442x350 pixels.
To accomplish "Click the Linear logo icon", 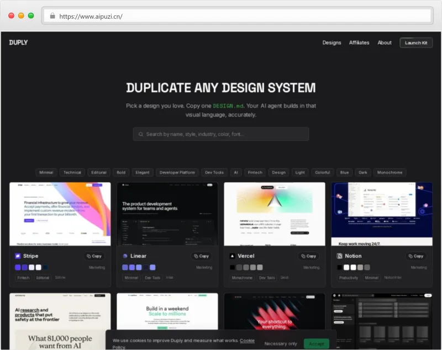I will [x=125, y=256].
